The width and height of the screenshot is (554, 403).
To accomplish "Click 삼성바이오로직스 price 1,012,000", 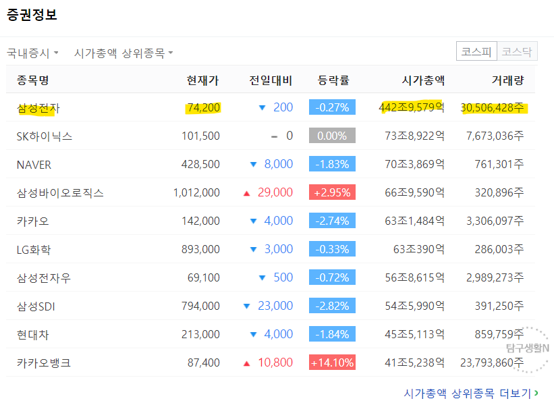I will [196, 192].
